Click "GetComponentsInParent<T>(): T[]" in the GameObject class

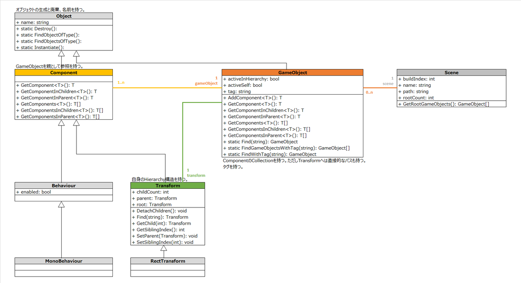[265, 135]
